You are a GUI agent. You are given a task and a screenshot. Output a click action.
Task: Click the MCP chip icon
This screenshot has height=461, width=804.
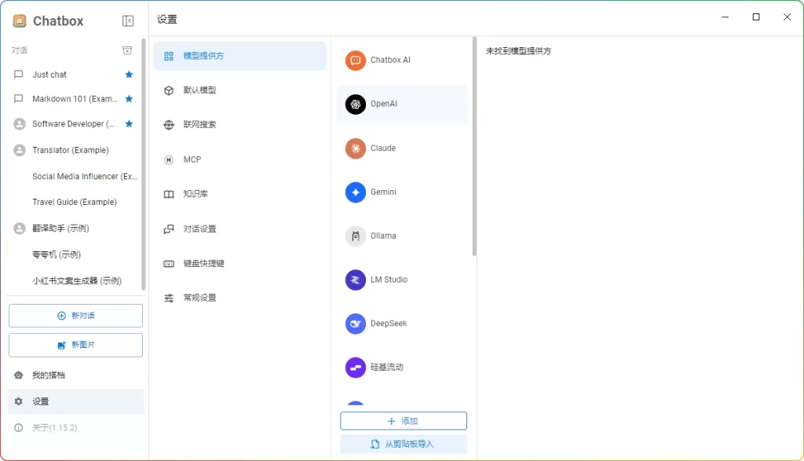click(169, 159)
